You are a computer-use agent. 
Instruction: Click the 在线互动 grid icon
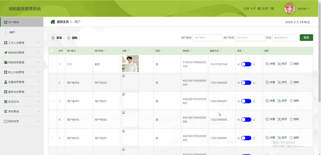(6, 101)
